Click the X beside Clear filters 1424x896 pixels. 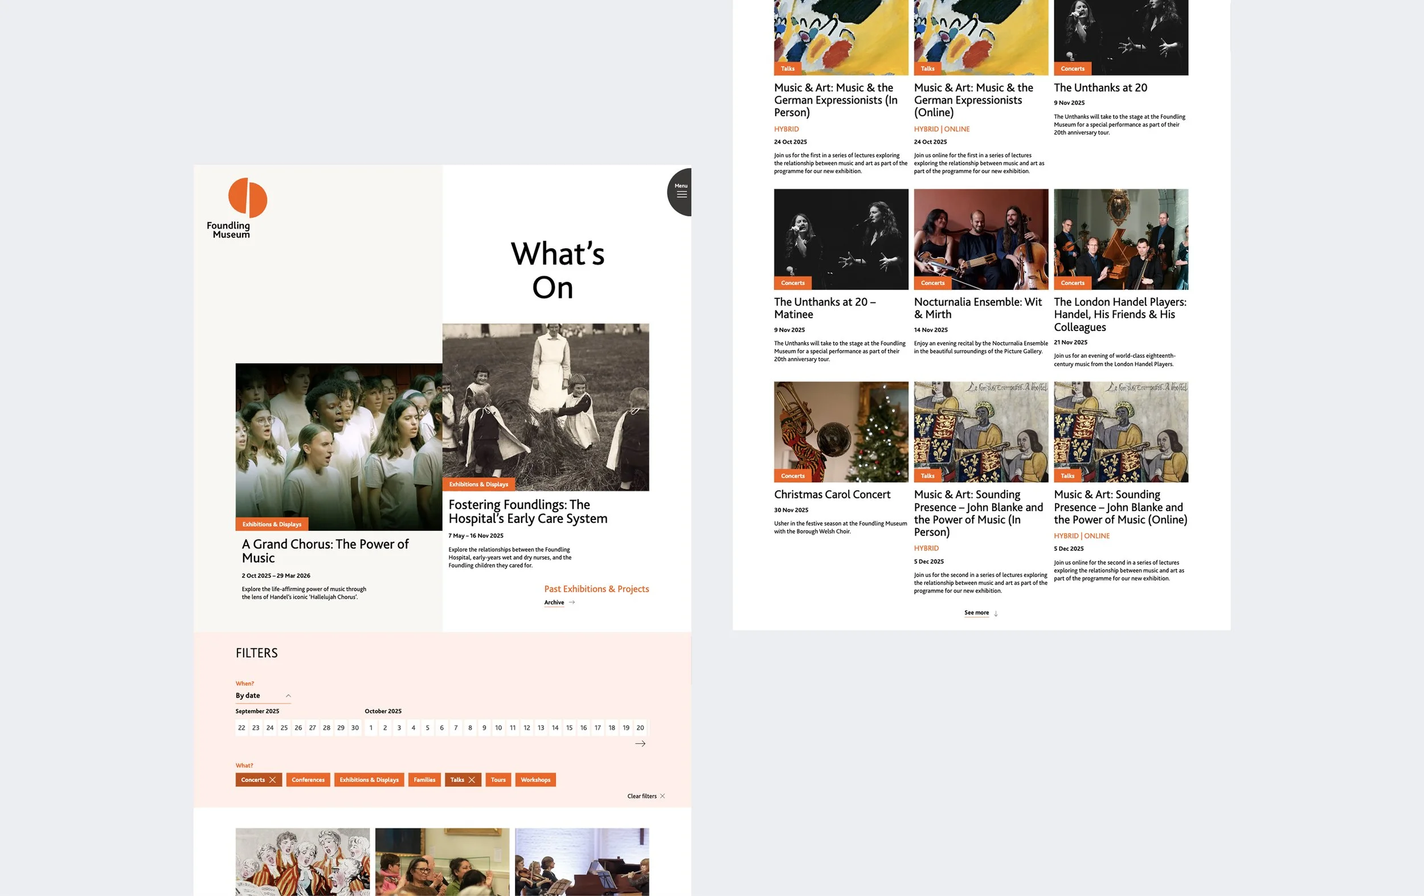(x=664, y=796)
